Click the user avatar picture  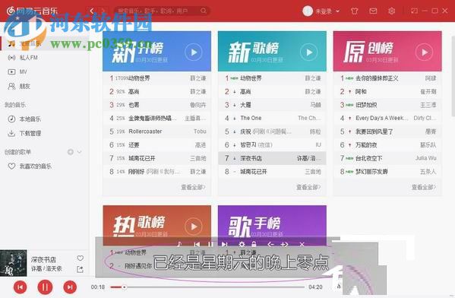click(308, 11)
